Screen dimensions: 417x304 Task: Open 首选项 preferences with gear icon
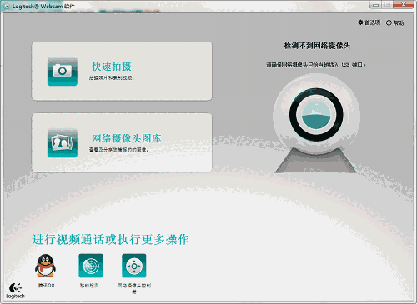(369, 22)
